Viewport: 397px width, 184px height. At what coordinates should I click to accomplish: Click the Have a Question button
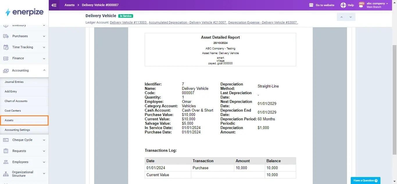(365, 181)
